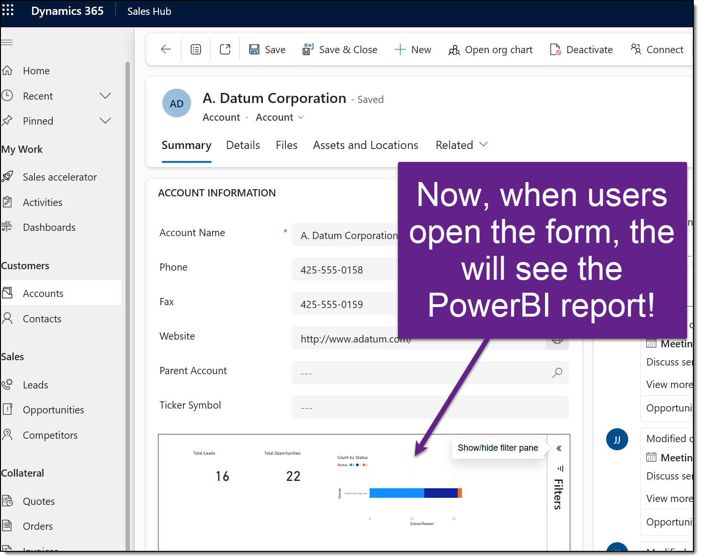This screenshot has height=559, width=701.
Task: Click Save & Close button label
Action: point(348,50)
